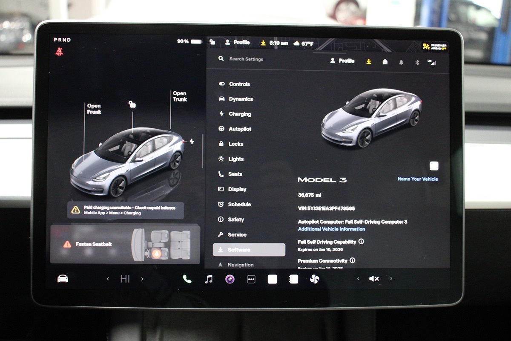Tap Name Your Vehicle link

418,179
